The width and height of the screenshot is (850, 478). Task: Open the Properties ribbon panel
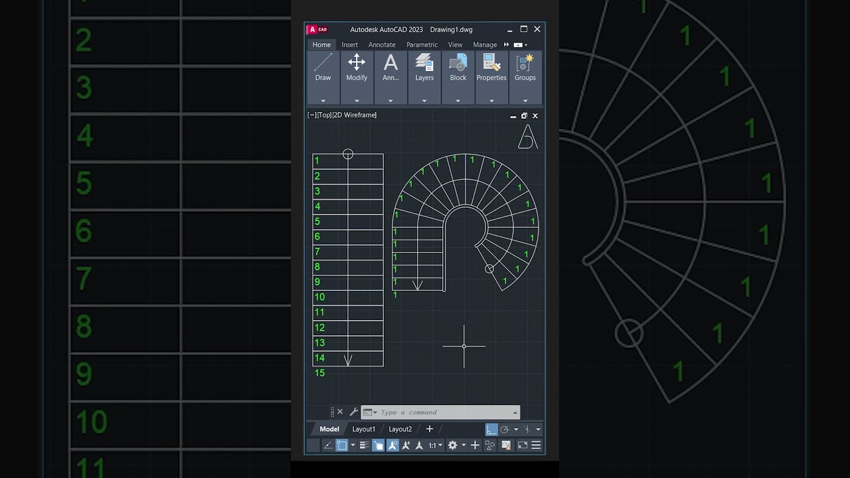(491, 68)
